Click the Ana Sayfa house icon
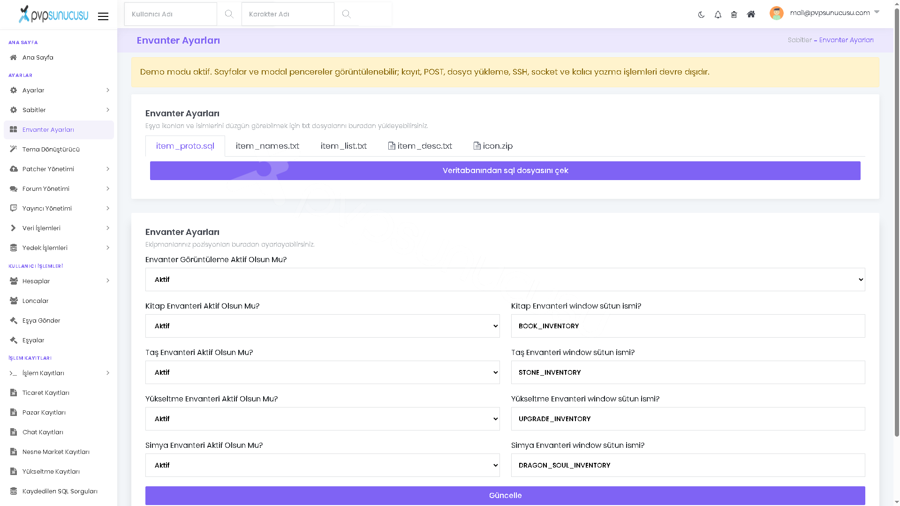This screenshot has height=506, width=900. [x=14, y=58]
